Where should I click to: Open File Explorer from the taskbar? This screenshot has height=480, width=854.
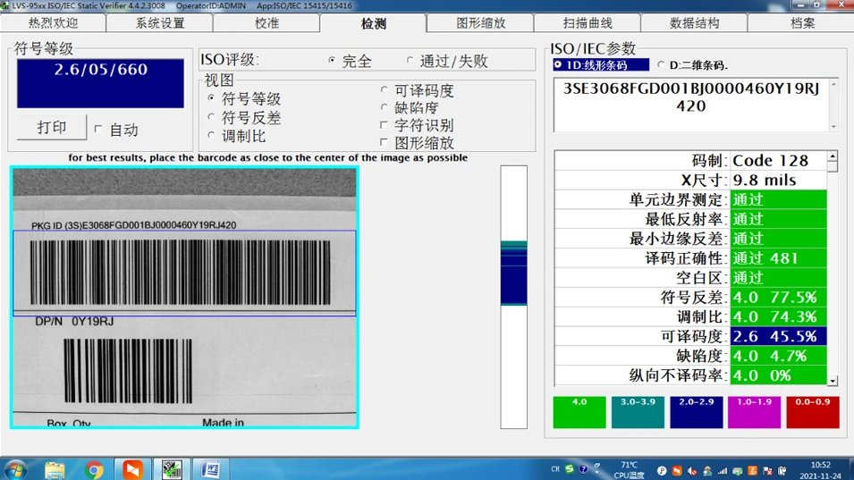click(55, 469)
